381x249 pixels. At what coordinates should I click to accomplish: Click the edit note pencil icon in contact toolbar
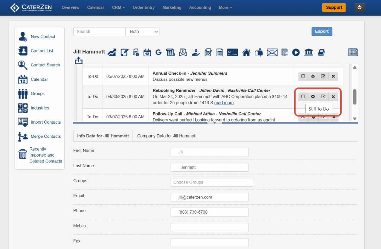click(x=124, y=52)
